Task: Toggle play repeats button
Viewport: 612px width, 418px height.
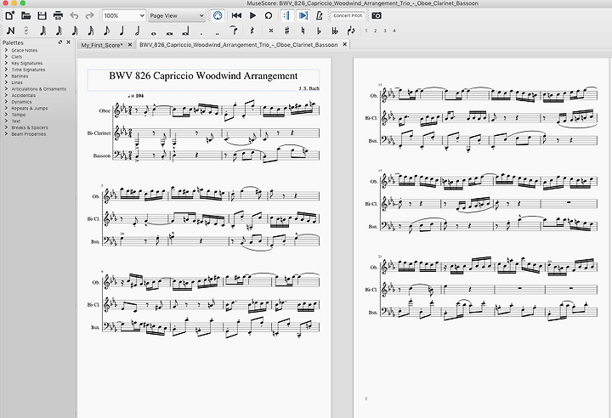Action: [x=287, y=15]
